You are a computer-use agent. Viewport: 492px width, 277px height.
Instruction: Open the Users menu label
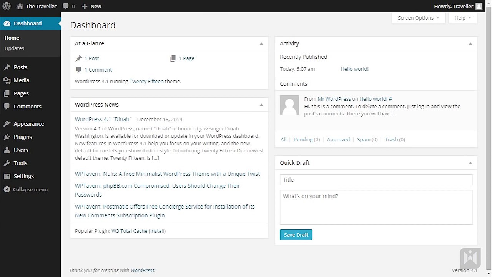click(x=21, y=150)
